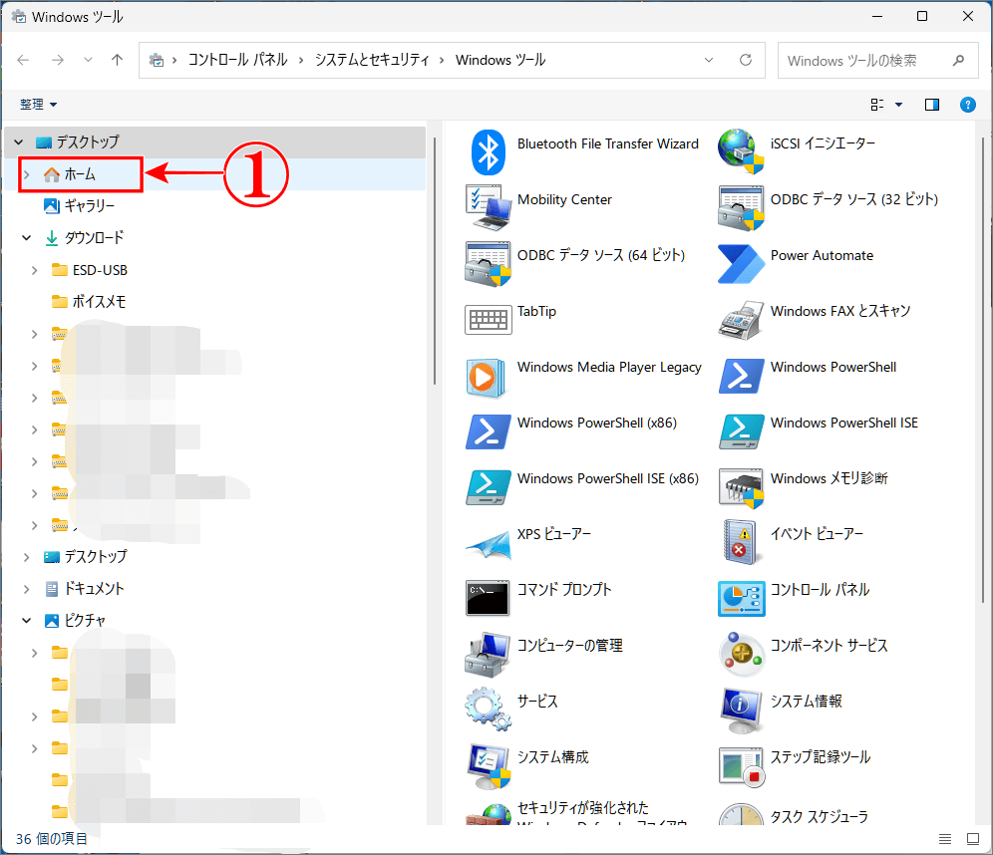The height and width of the screenshot is (855, 993).
Task: Switch to large icons view in status bar
Action: [x=973, y=839]
